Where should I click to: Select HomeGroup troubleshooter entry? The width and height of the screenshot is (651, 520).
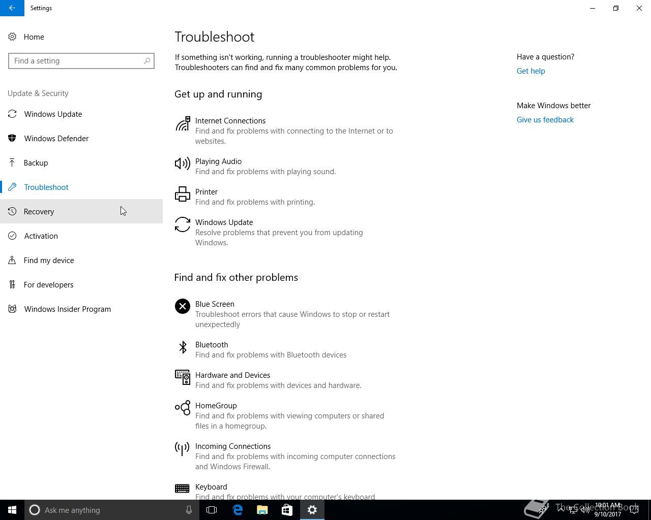click(286, 416)
